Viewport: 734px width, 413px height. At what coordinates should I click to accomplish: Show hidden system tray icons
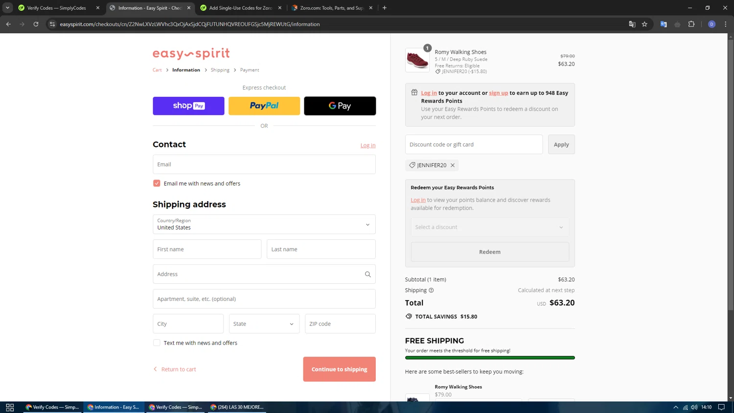tap(676, 407)
